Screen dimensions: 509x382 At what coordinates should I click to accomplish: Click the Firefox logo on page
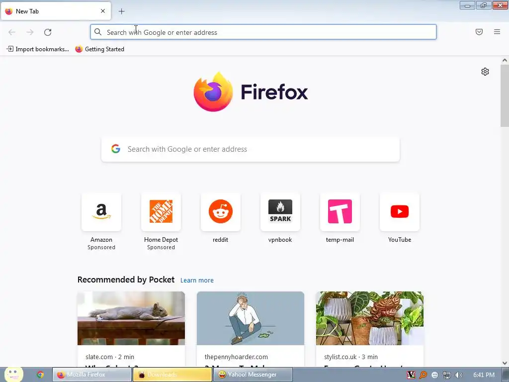(x=251, y=92)
